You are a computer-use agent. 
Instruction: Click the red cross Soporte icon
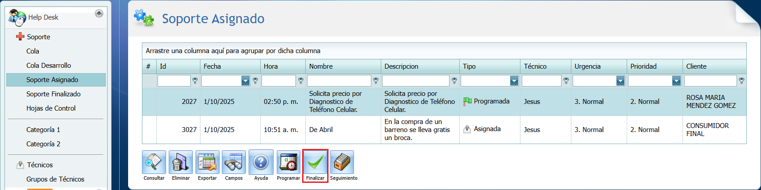20,37
